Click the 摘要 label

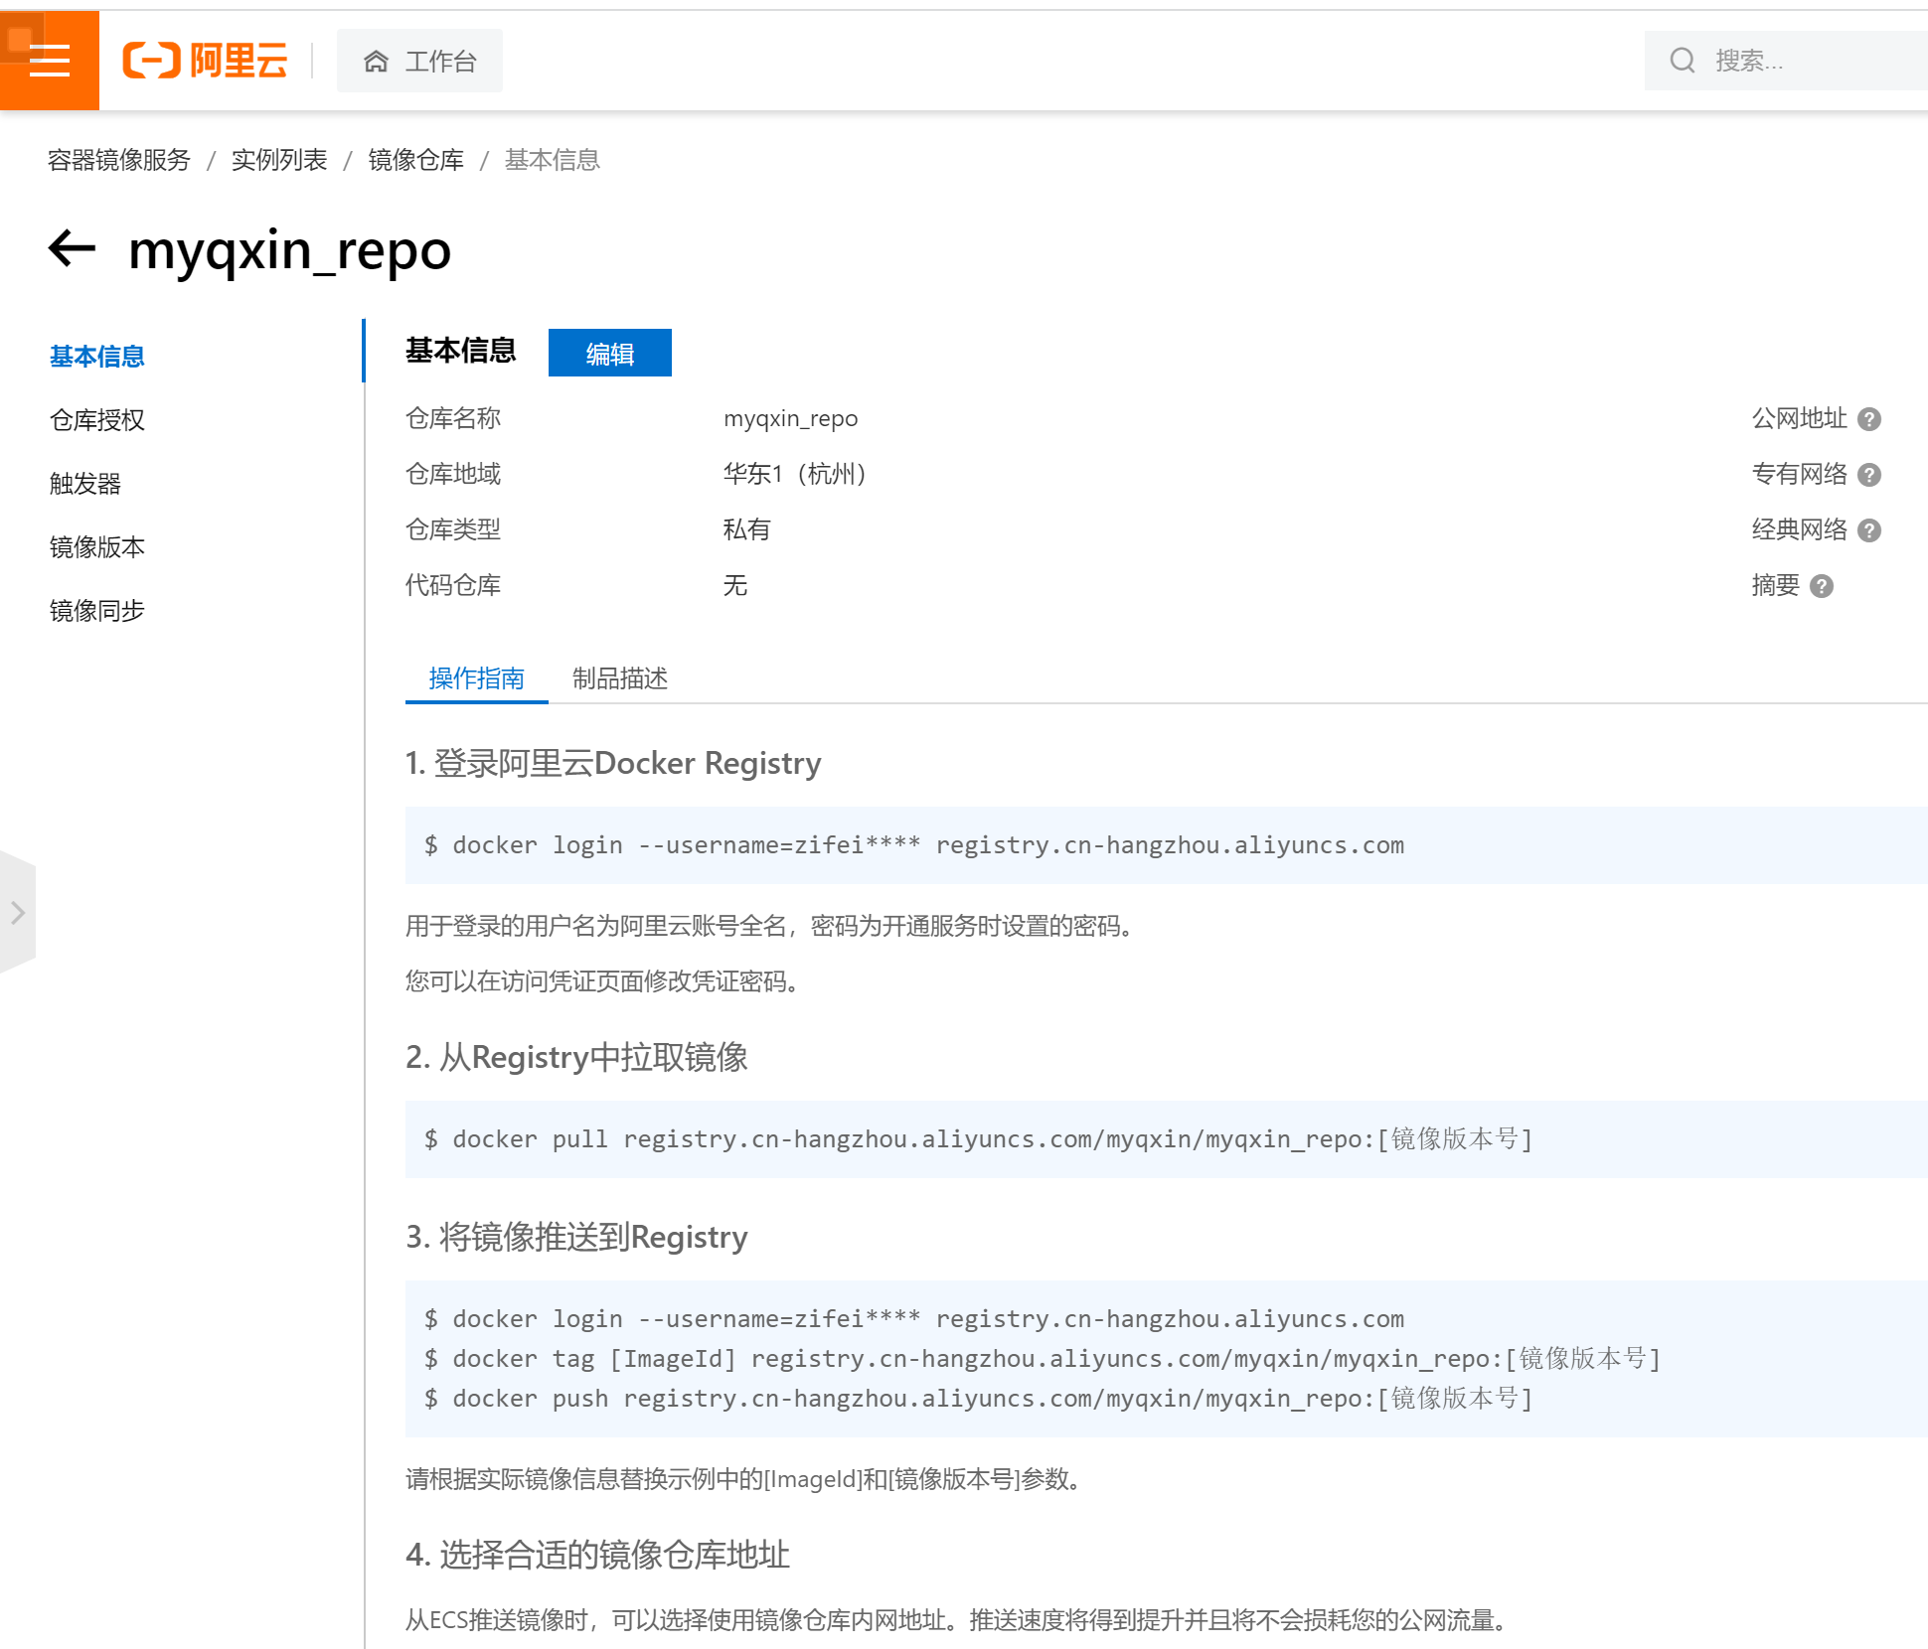click(1776, 585)
